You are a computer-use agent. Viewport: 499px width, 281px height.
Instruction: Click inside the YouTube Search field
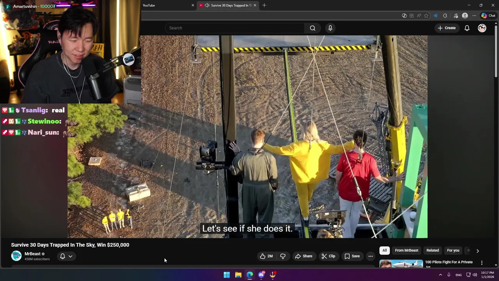(235, 28)
